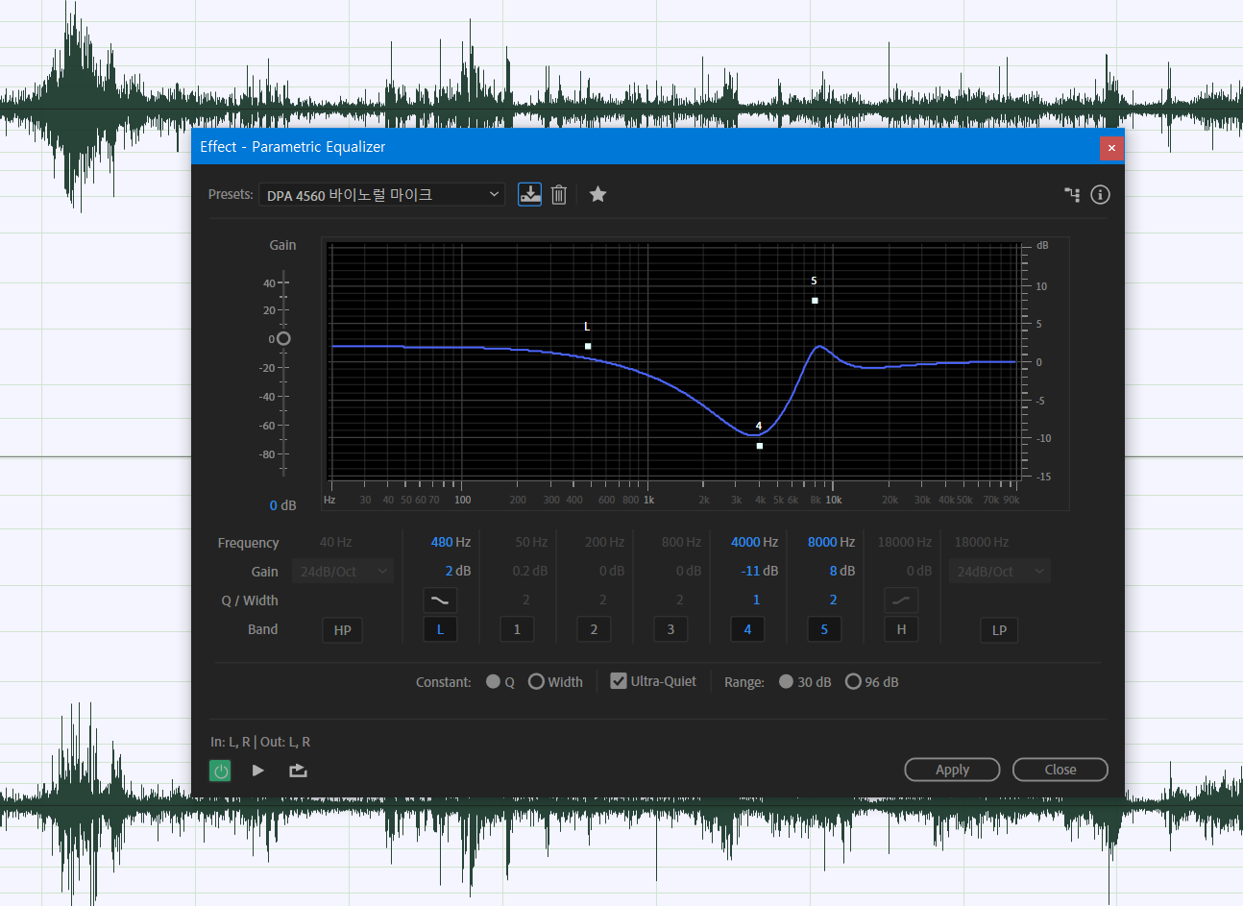This screenshot has width=1243, height=906.
Task: Toggle the H high shelf band
Action: pos(901,629)
